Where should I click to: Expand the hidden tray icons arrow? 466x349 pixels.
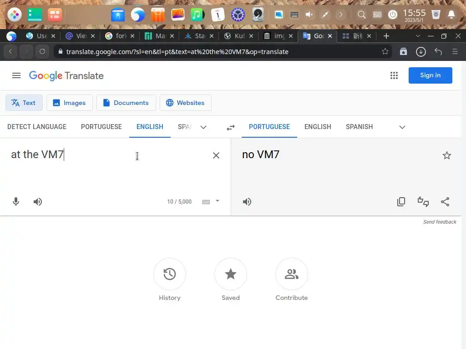point(341,15)
